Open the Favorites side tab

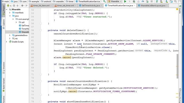coord(4,99)
